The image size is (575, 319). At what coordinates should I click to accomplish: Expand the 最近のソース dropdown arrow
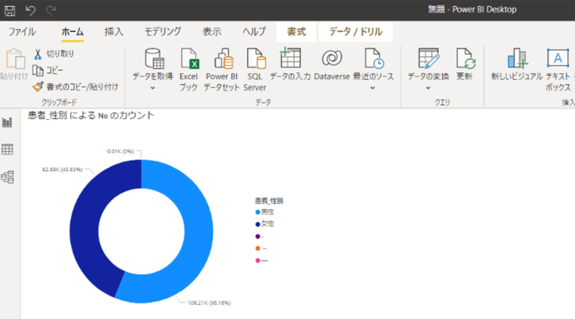(x=373, y=88)
